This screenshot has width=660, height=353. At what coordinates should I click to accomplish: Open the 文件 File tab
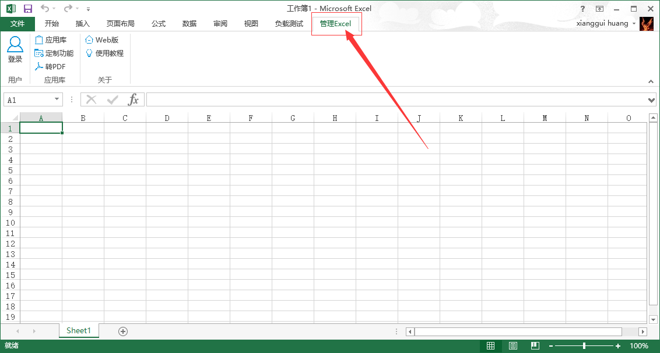tap(17, 23)
